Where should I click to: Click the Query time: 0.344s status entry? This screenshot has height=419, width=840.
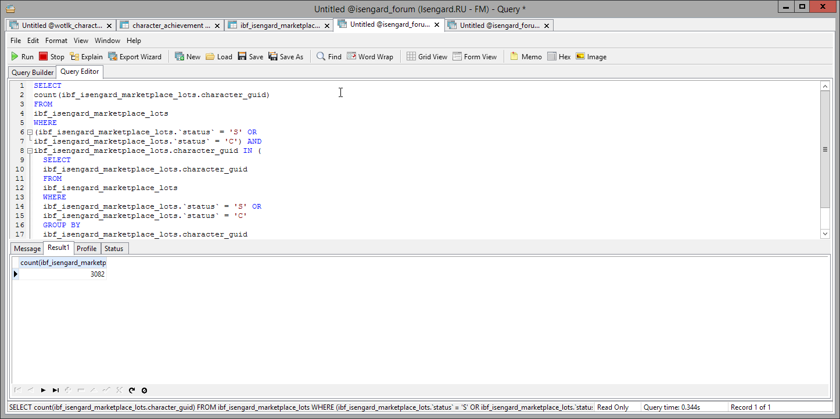point(672,407)
